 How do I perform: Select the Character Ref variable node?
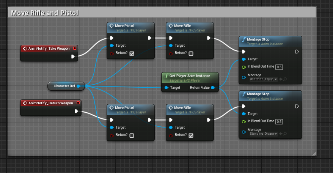point(66,86)
